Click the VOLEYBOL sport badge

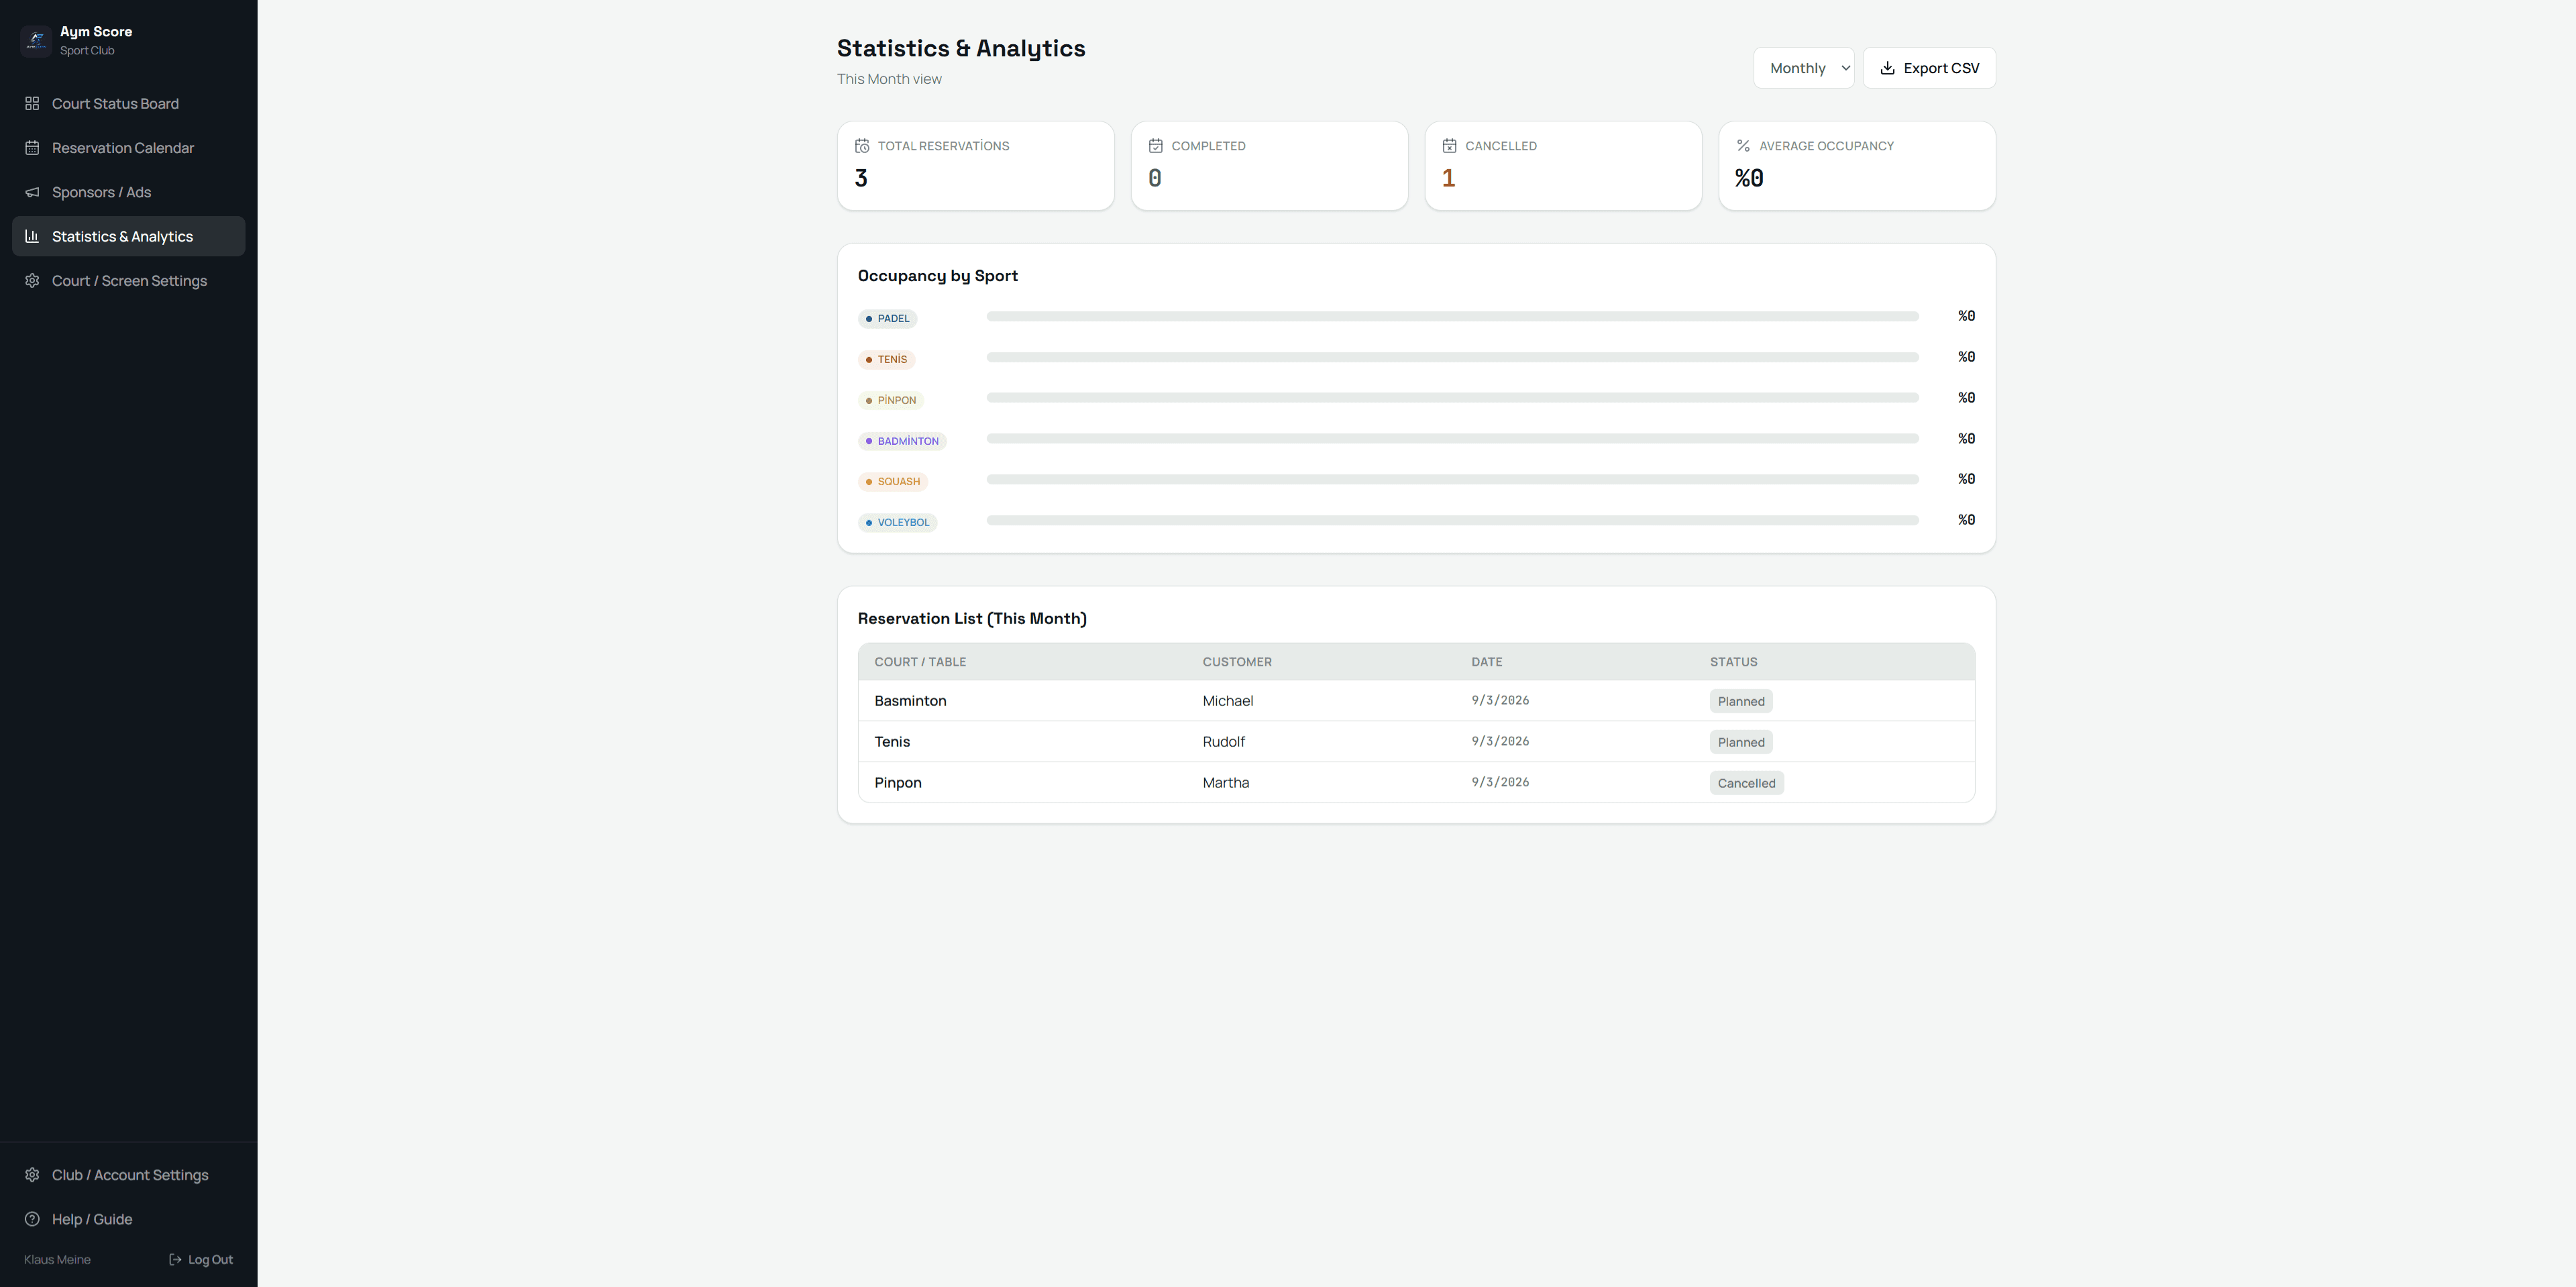tap(897, 523)
